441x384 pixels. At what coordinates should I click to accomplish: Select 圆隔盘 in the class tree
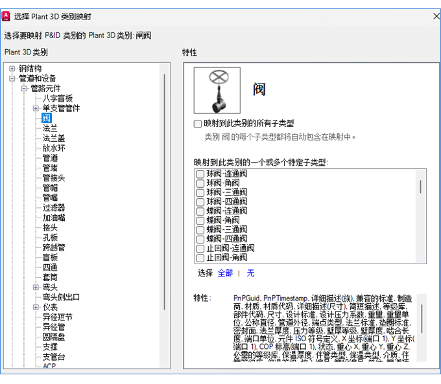click(54, 337)
